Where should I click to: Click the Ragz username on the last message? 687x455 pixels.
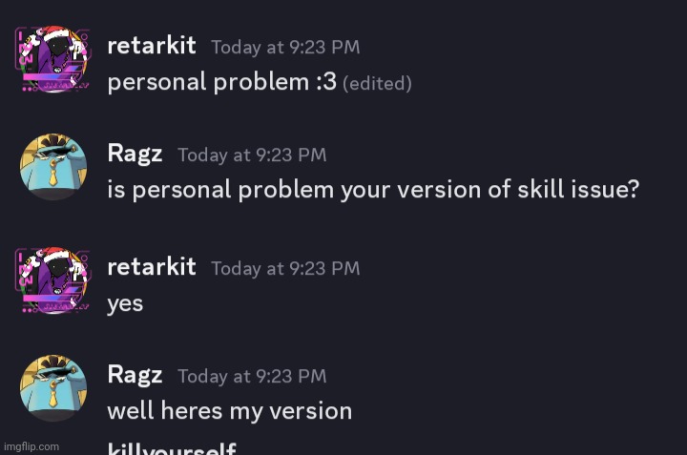[x=135, y=375]
